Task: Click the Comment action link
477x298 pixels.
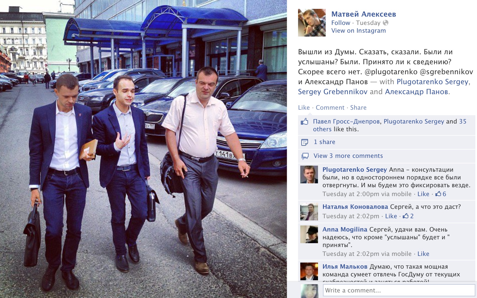Action: click(x=330, y=107)
